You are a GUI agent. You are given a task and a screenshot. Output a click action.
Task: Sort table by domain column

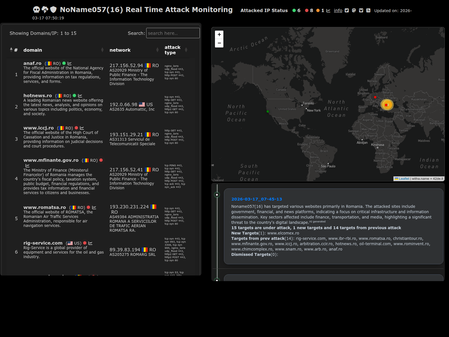(33, 50)
